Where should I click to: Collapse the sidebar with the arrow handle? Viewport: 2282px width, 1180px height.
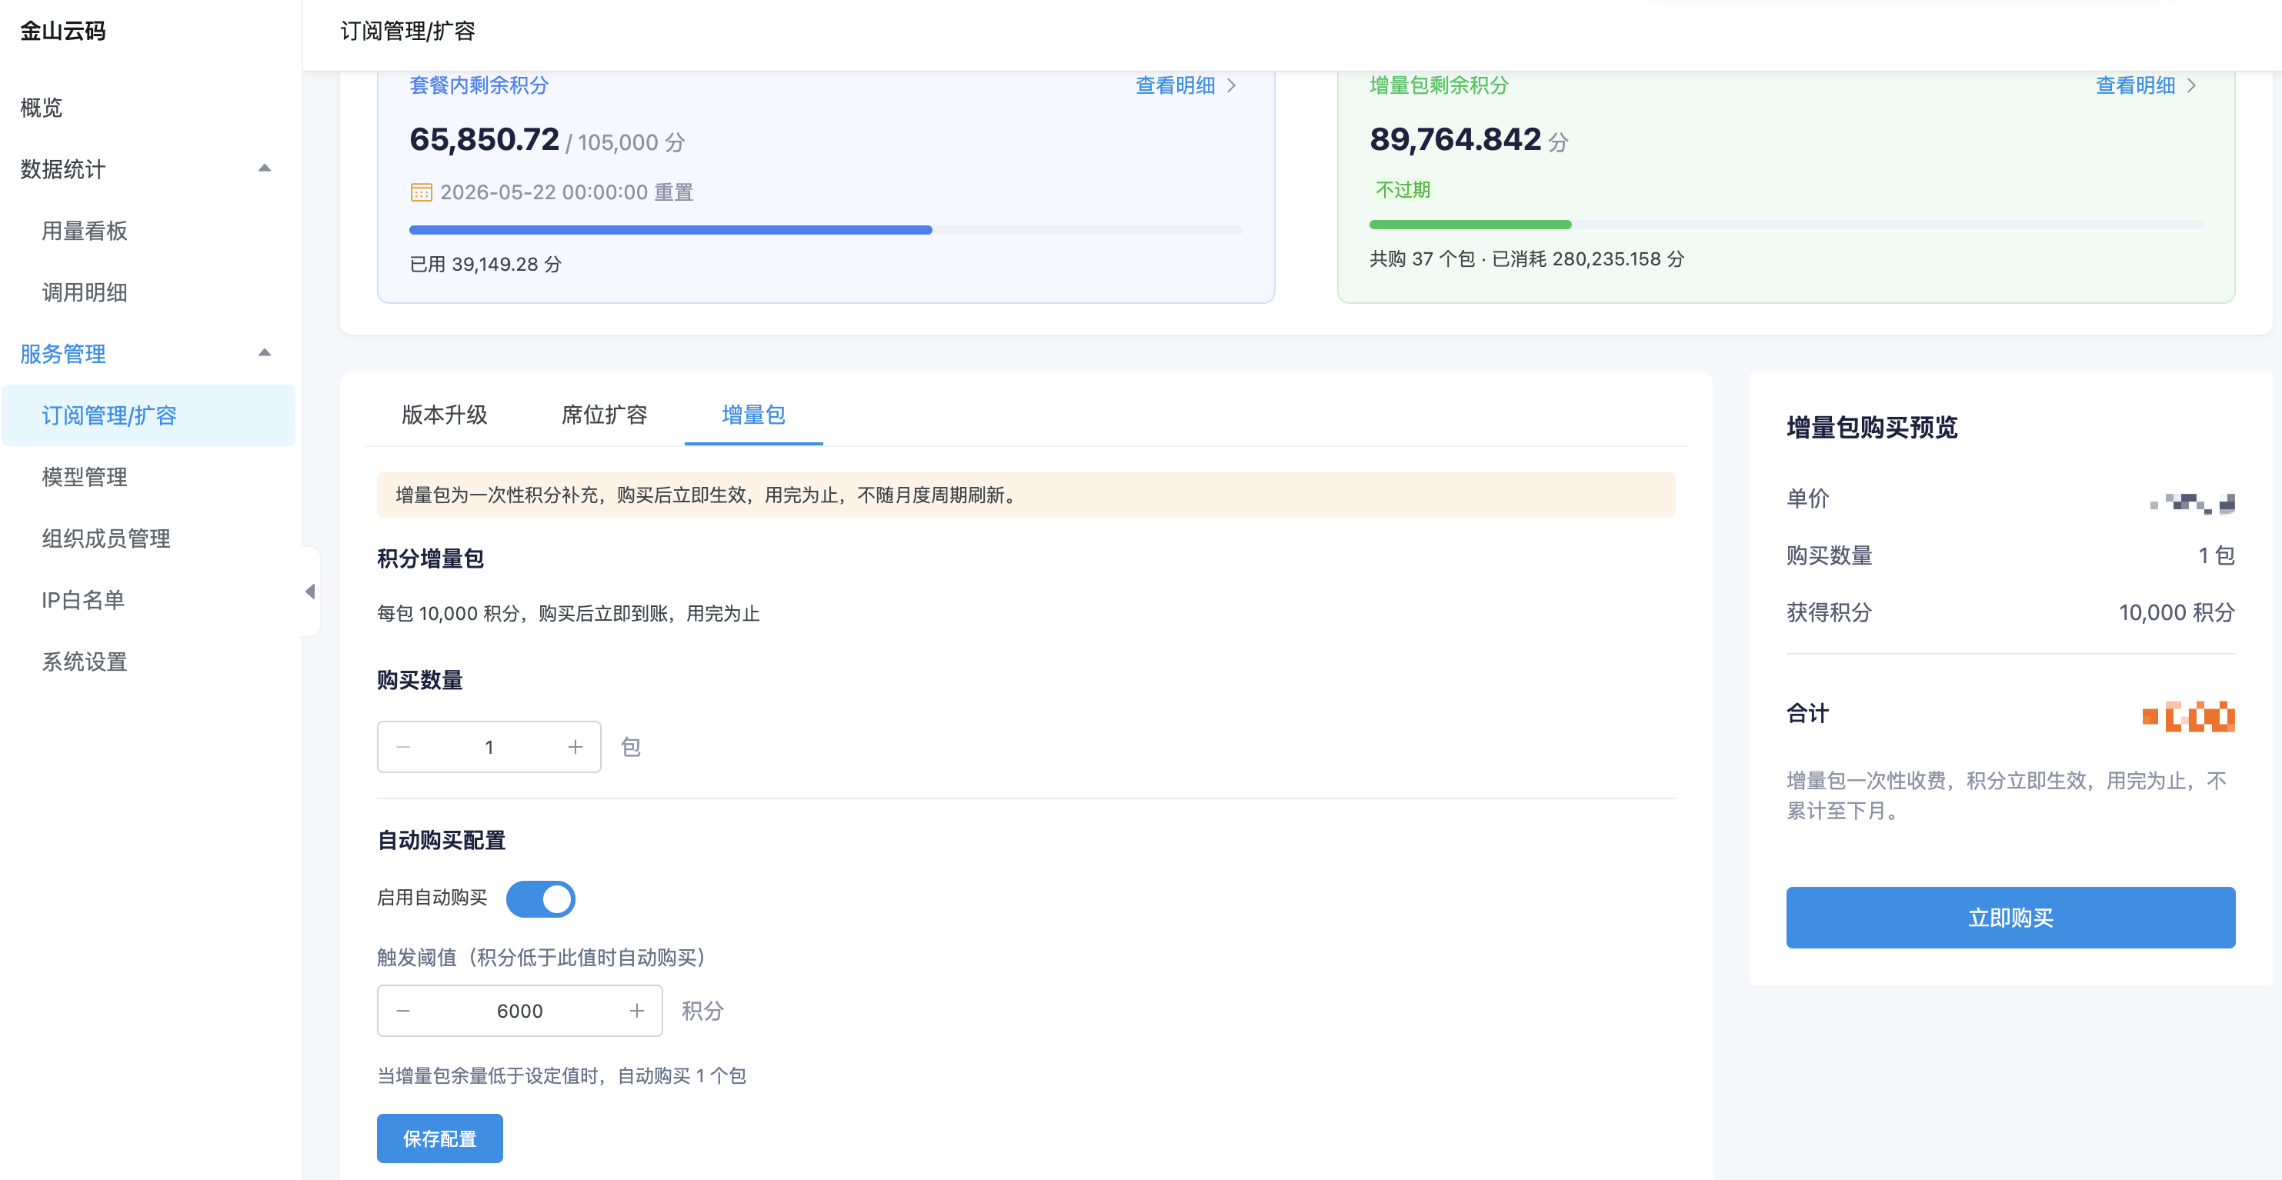point(310,591)
